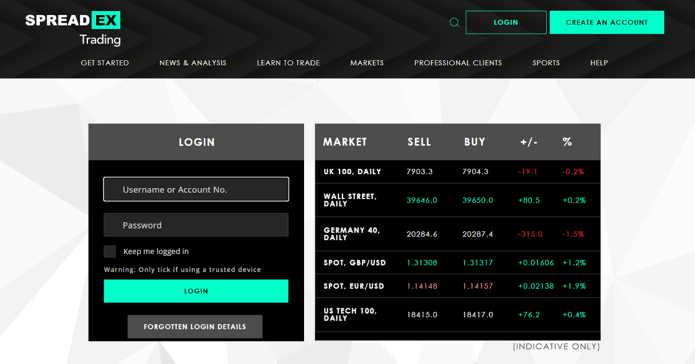The height and width of the screenshot is (364, 695).
Task: Click Wall Street buy price 39650.0
Action: (478, 200)
